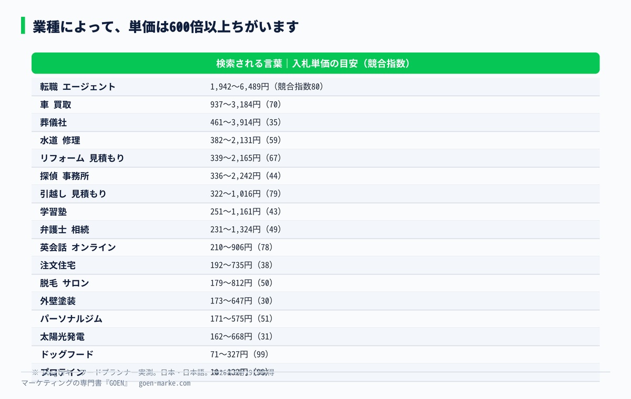Select the keyword 車 買取
631x399 pixels.
click(56, 104)
